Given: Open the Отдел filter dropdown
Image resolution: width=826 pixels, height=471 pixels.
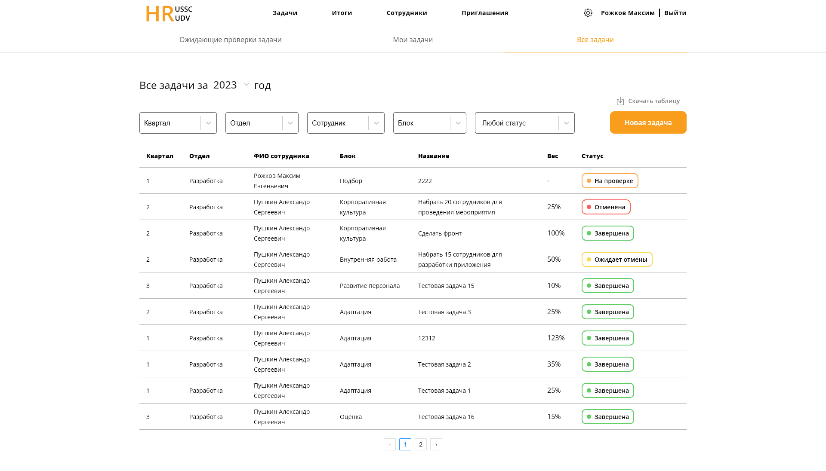Looking at the screenshot, I should (x=262, y=123).
